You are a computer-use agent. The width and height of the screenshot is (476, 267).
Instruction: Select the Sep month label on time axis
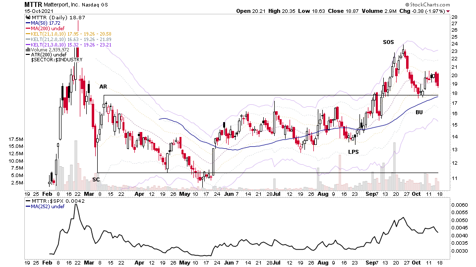[370, 194]
